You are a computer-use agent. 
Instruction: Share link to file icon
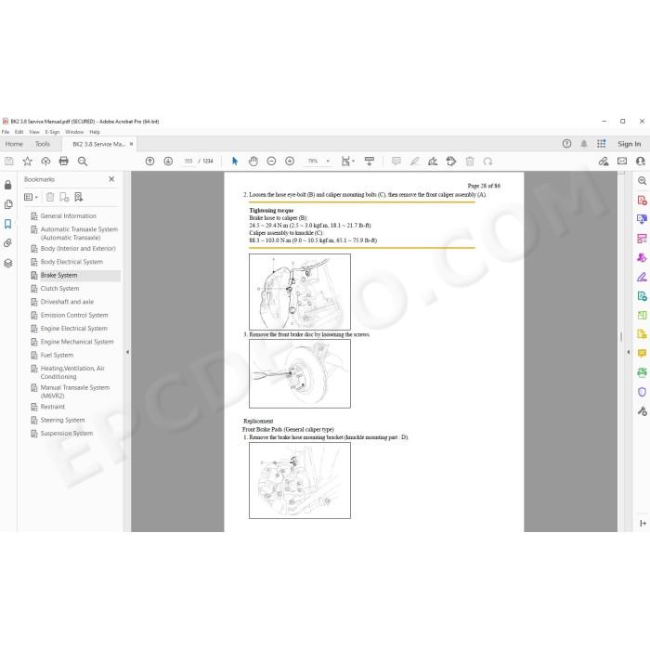604,162
